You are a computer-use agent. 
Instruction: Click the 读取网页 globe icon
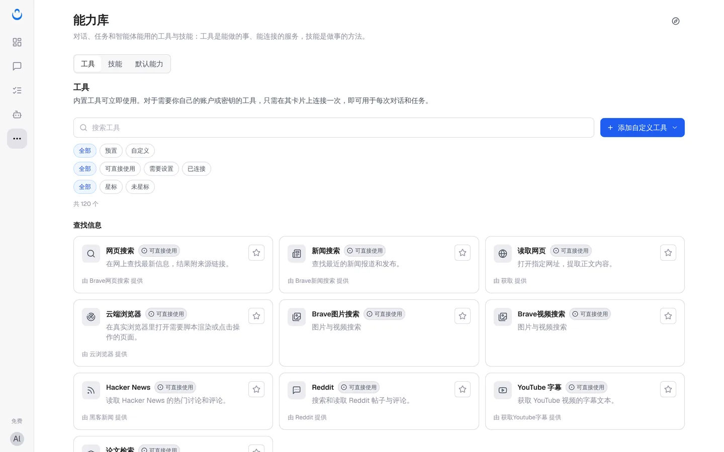pos(503,254)
